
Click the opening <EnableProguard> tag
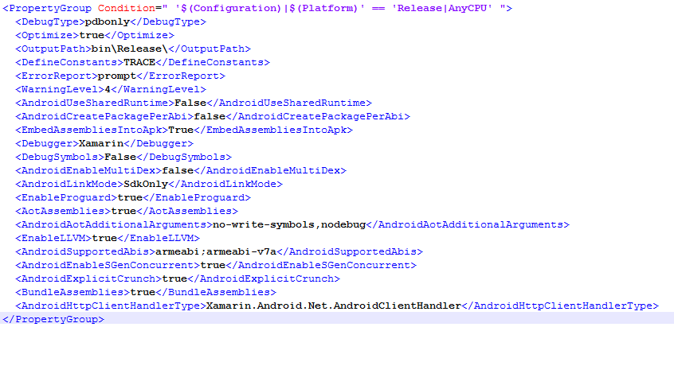[66, 197]
